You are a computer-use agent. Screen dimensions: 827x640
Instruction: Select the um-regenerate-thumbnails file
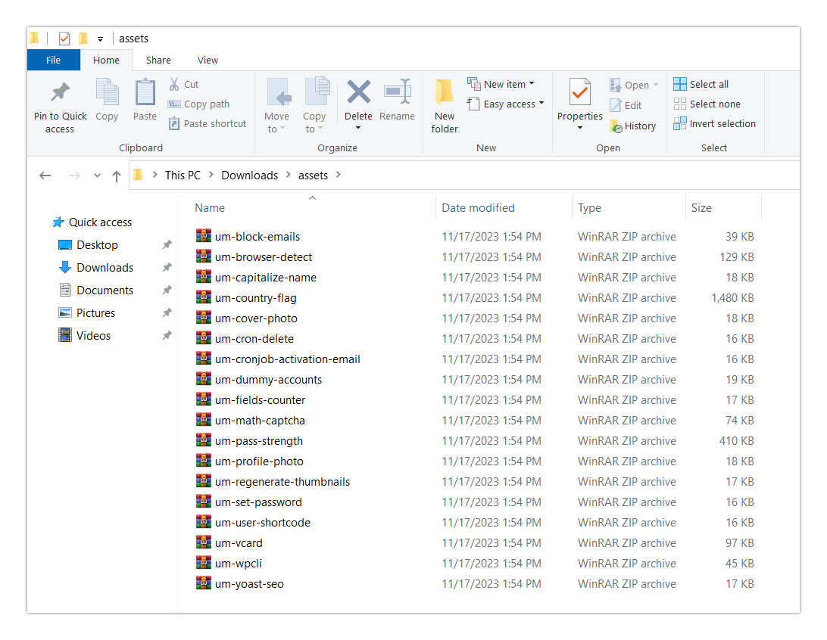[x=282, y=481]
